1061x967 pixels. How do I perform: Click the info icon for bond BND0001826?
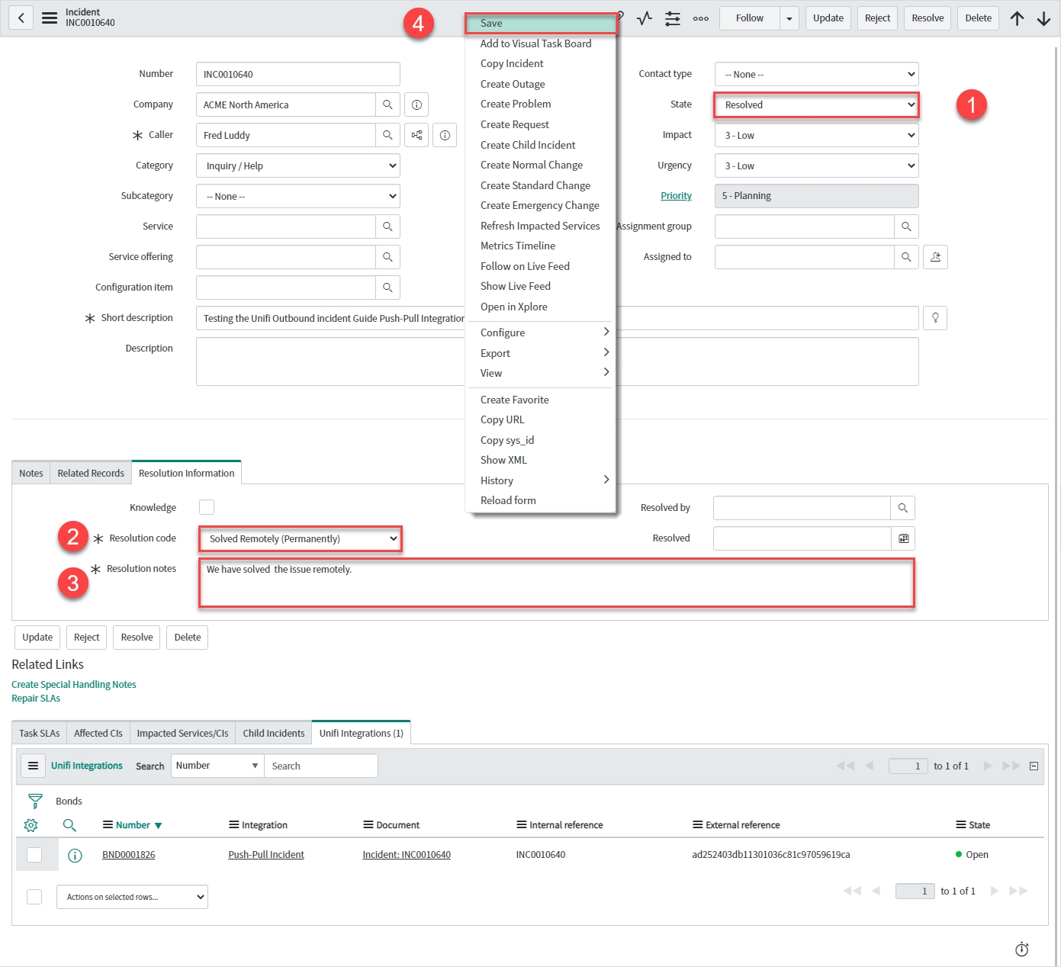point(75,856)
